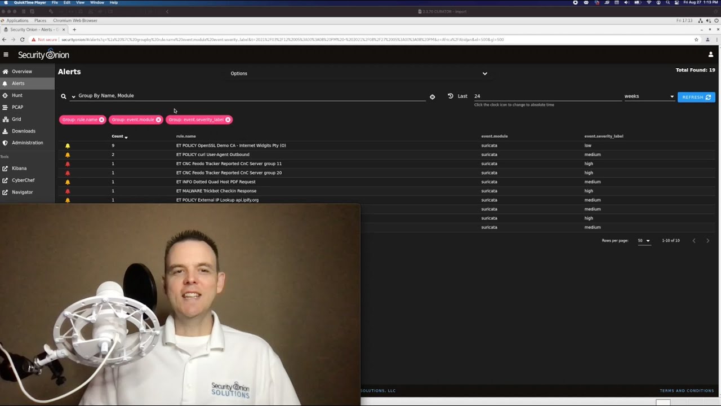721x406 pixels.
Task: Open the query presets dropdown arrow
Action: click(73, 96)
